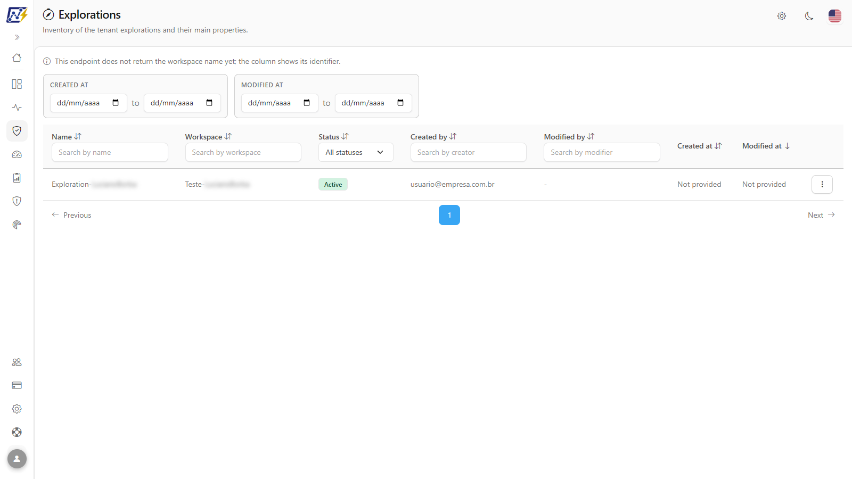
Task: Sort by the Status column
Action: (x=333, y=137)
